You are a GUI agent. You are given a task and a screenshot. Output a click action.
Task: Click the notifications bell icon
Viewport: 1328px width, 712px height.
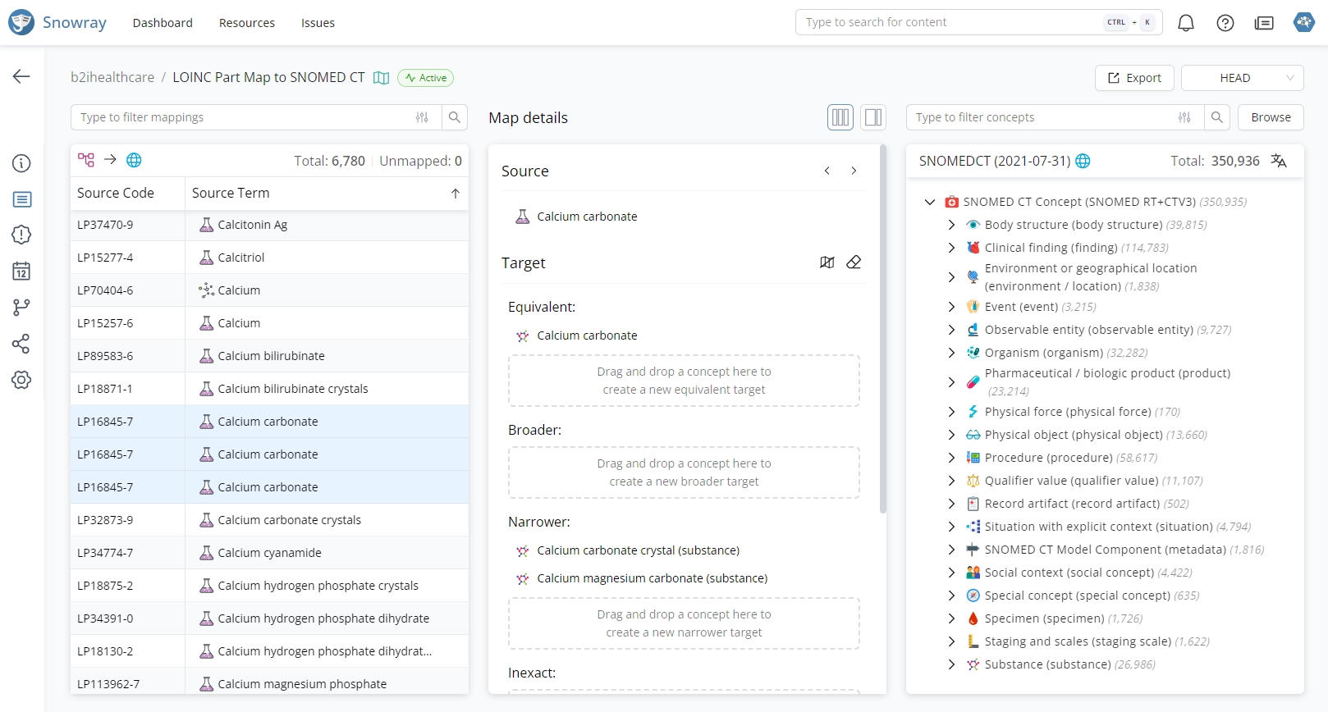(1186, 23)
